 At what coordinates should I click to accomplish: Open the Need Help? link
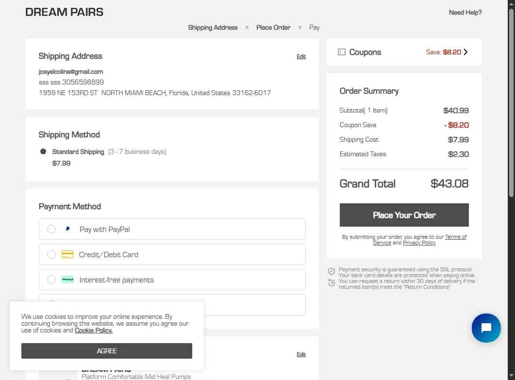[x=465, y=13]
